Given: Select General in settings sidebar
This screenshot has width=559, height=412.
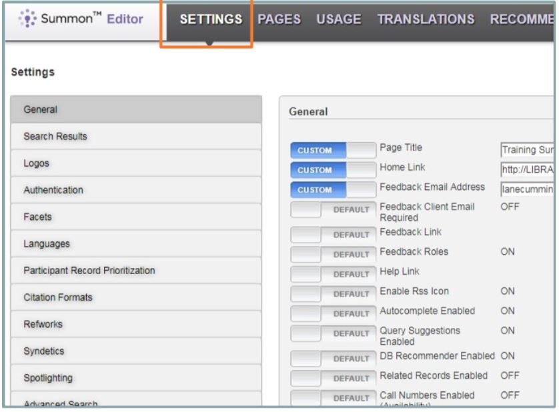Looking at the screenshot, I should (136, 109).
